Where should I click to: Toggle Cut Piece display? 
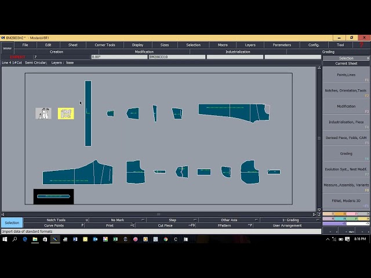(x=165, y=225)
